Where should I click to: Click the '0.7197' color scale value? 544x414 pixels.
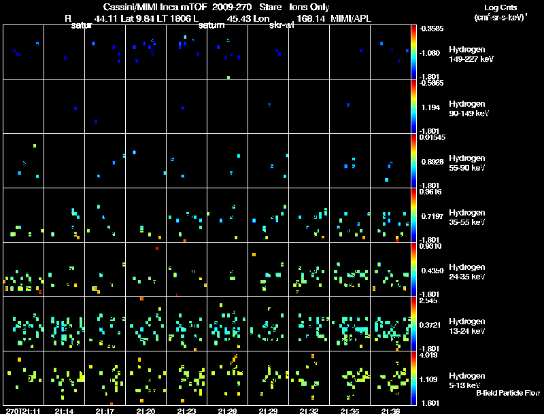point(432,216)
